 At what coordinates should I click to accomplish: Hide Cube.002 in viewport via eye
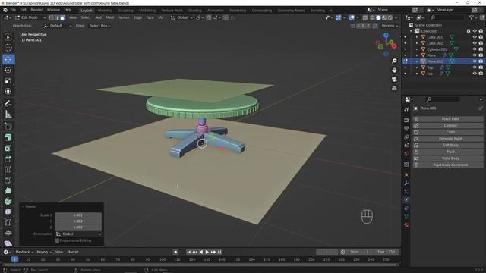[x=475, y=43]
